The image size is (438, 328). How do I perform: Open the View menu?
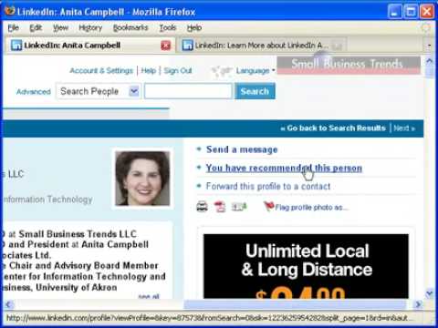click(x=60, y=28)
